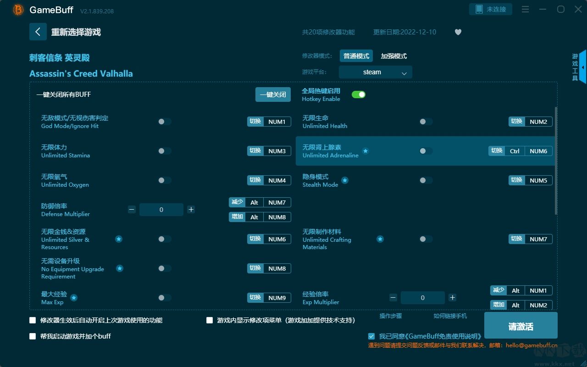
Task: Turn on Max Exp toggle
Action: pos(165,298)
